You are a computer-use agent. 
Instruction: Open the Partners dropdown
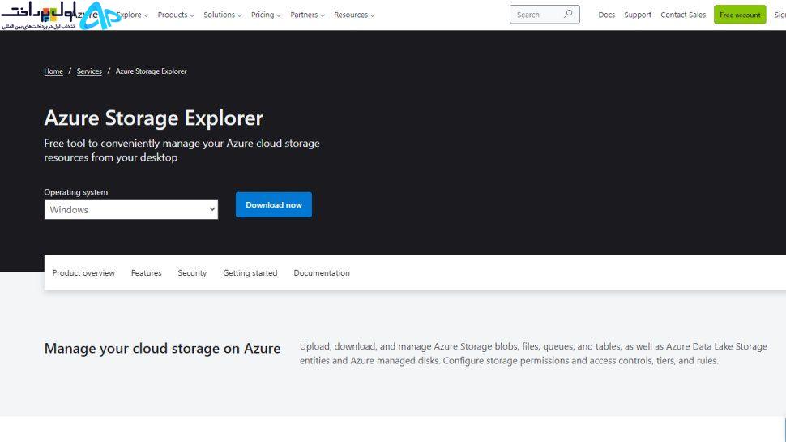coord(307,15)
